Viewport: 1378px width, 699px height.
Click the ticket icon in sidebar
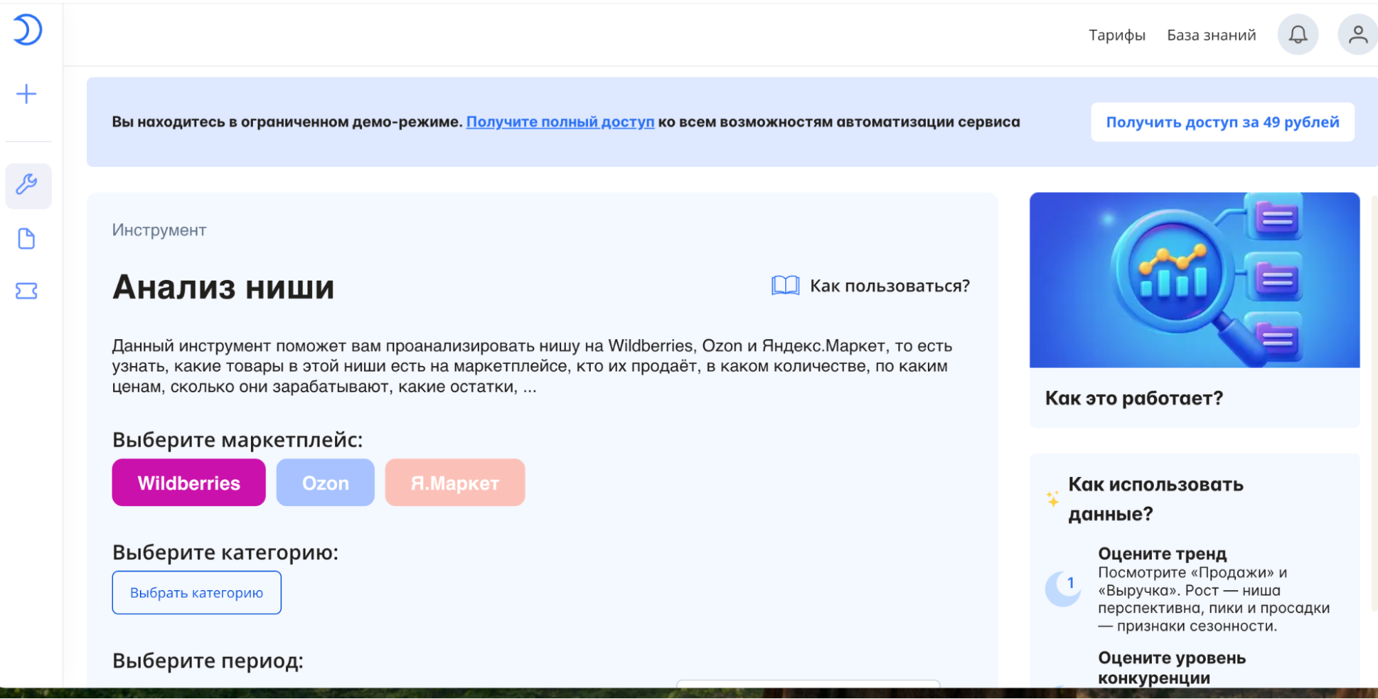26,290
